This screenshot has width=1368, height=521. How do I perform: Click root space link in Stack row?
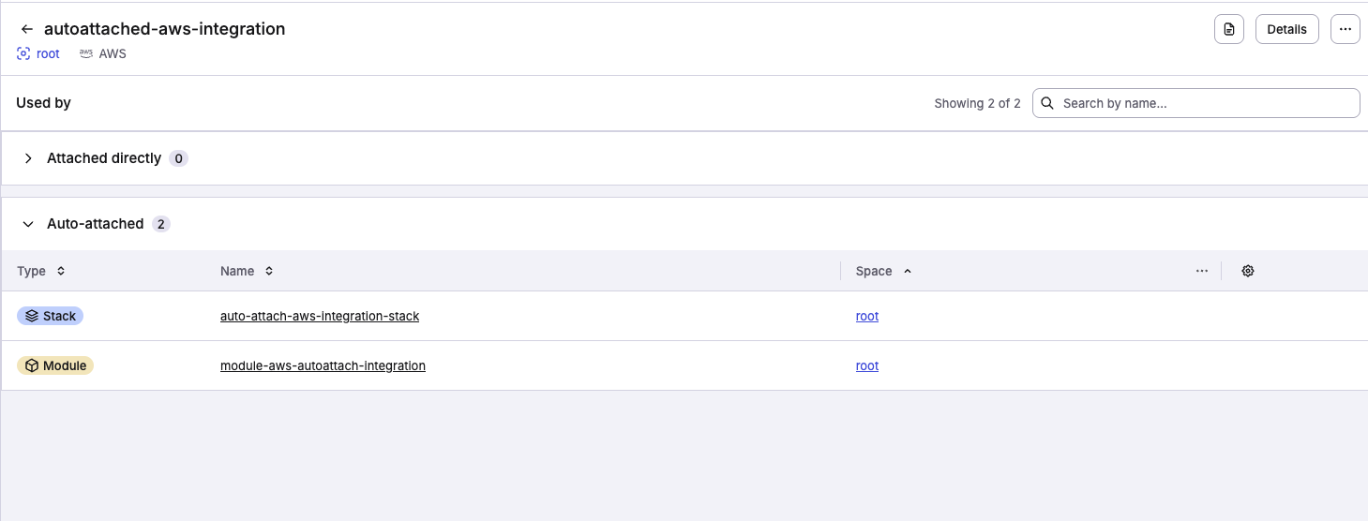coord(866,316)
